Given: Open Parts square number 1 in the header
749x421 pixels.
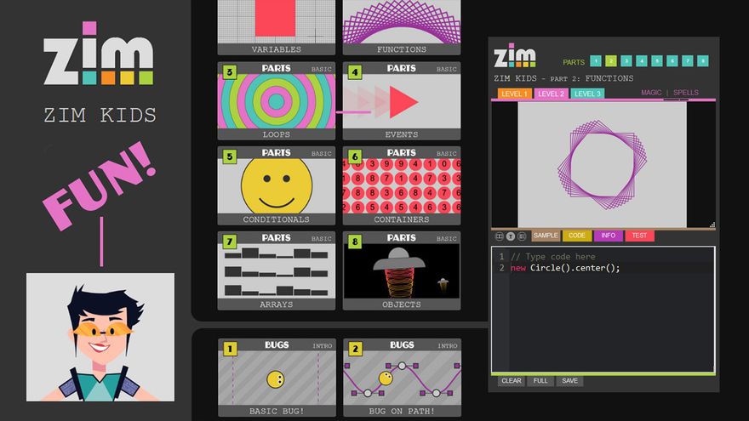Looking at the screenshot, I should (596, 61).
